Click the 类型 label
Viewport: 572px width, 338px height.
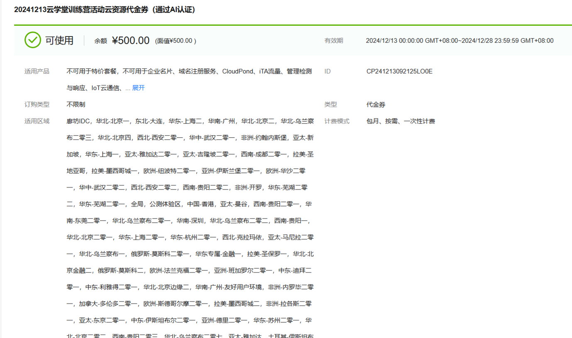[x=331, y=105]
